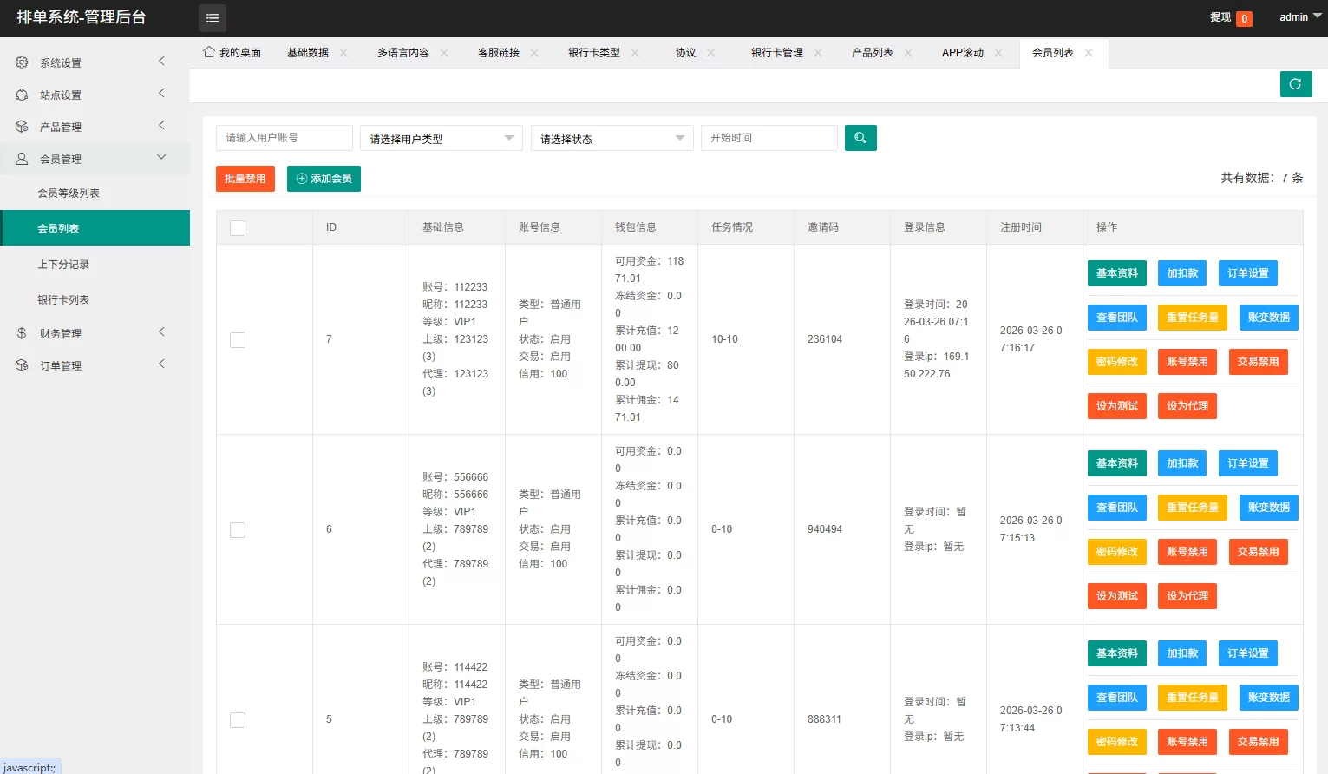The width and height of the screenshot is (1328, 774).
Task: Open the 请选择状态 dropdown
Action: [x=612, y=139]
